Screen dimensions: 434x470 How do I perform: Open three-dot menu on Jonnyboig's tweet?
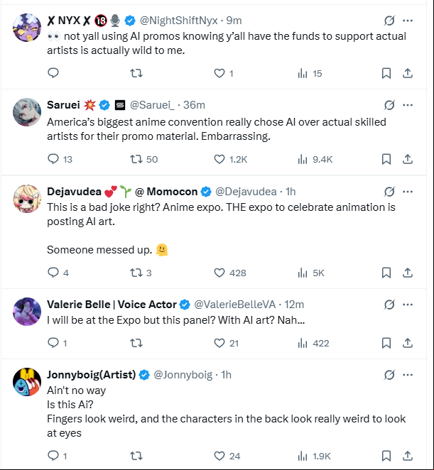pyautogui.click(x=408, y=375)
